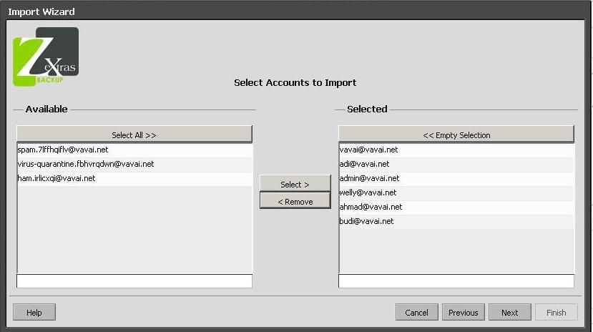The height and width of the screenshot is (332, 593).
Task: Select spam.7lffhqiflv@vavai.net in Available list
Action: pos(134,150)
